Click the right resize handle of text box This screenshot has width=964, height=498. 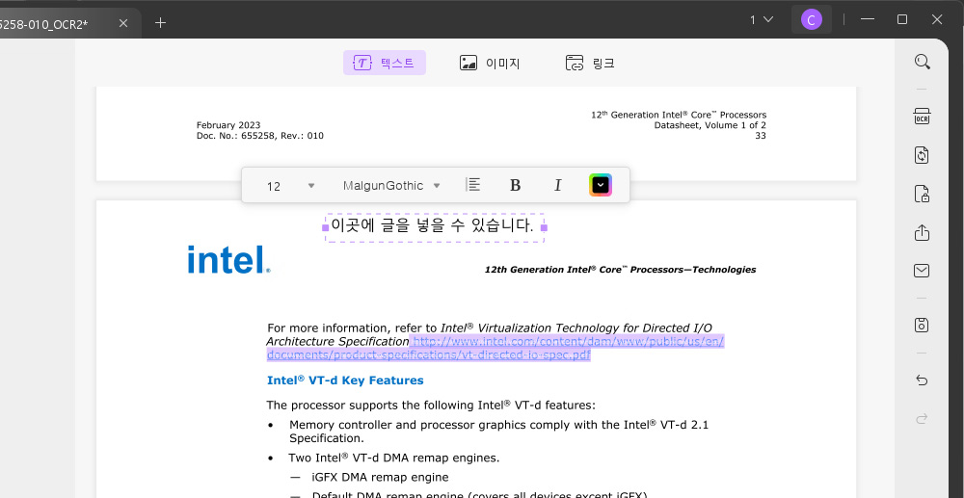pyautogui.click(x=544, y=228)
